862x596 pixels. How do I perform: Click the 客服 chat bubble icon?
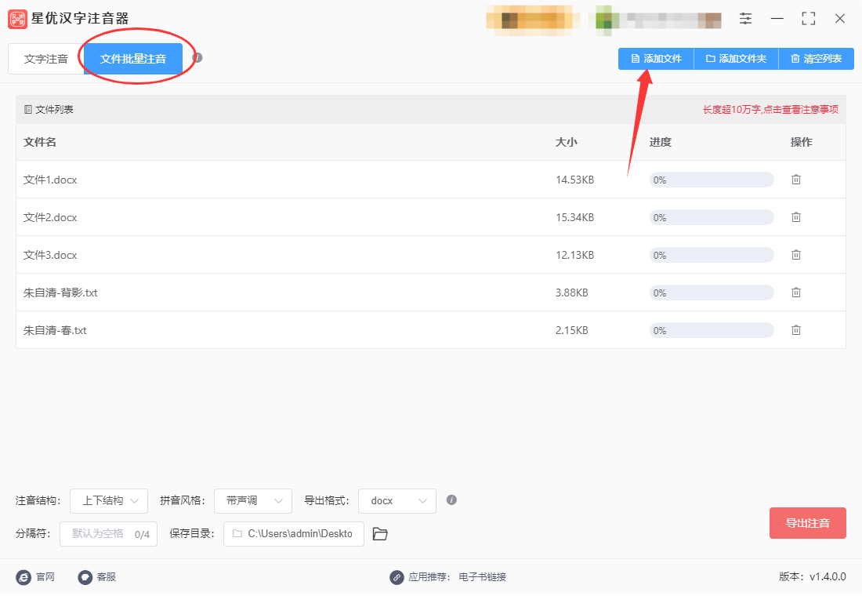pos(85,577)
